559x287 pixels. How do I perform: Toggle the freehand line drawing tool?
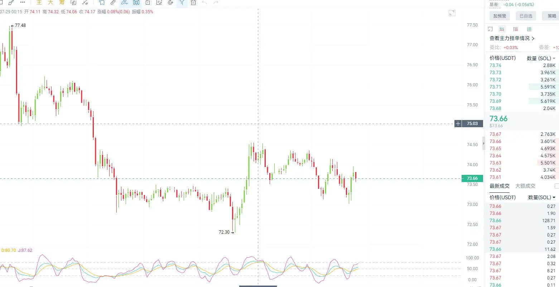coord(125,3)
